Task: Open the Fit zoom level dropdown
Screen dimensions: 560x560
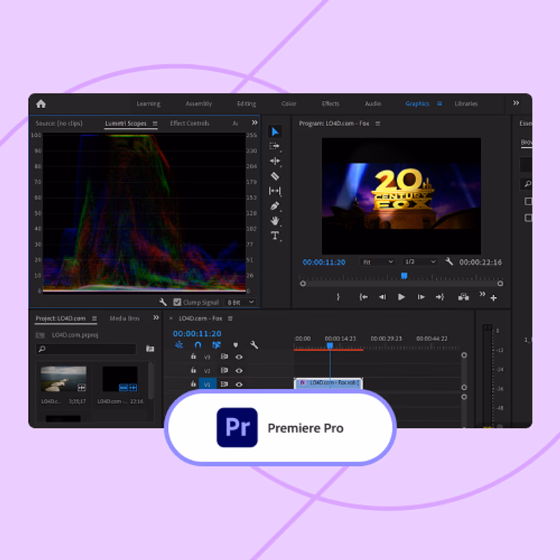Action: pyautogui.click(x=377, y=262)
